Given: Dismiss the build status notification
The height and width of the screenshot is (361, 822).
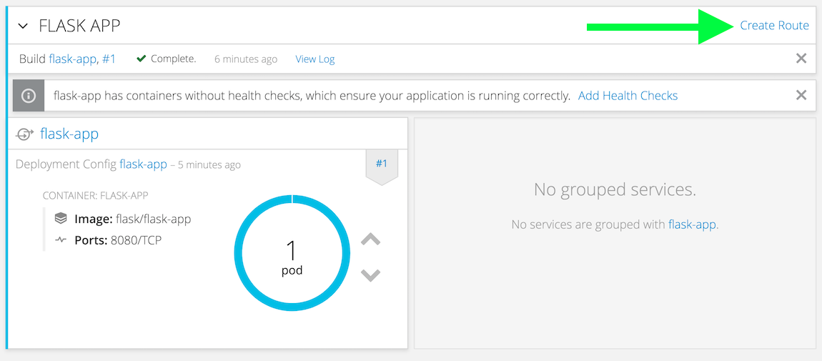Looking at the screenshot, I should tap(801, 59).
